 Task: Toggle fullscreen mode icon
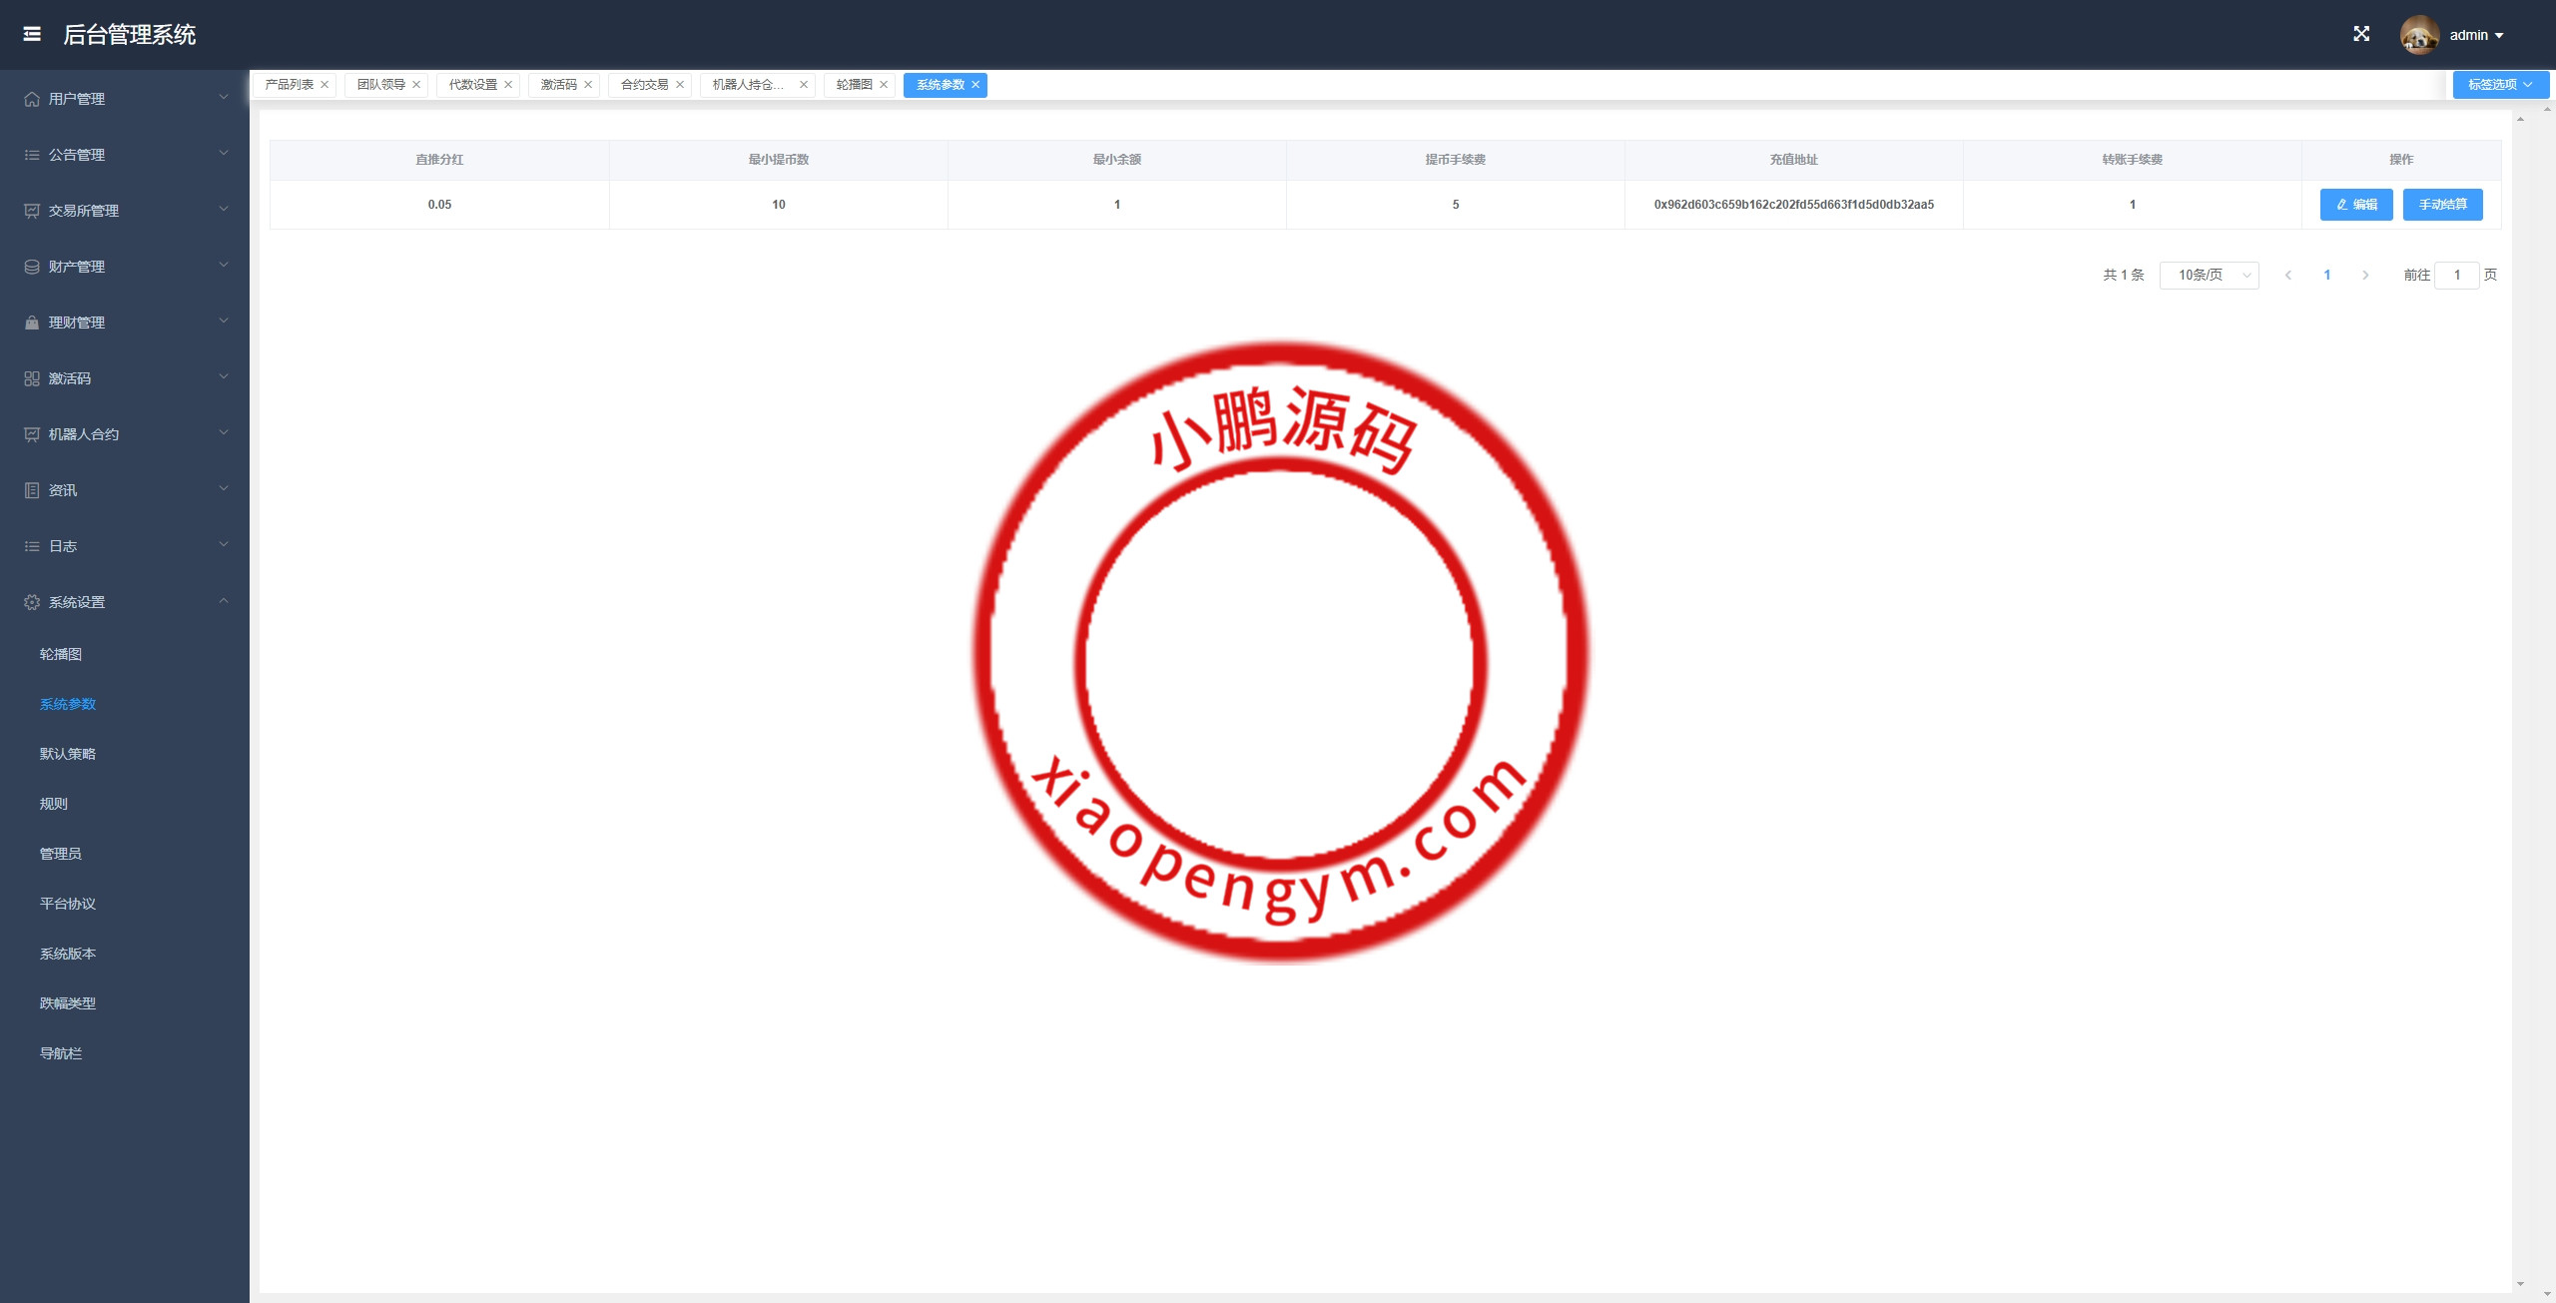coord(2361,34)
